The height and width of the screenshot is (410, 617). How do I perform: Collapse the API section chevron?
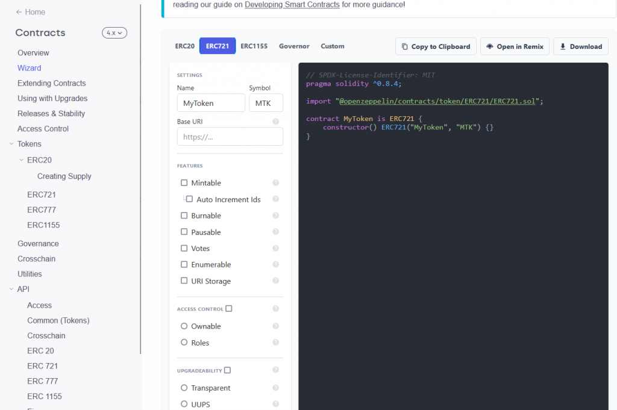click(11, 289)
